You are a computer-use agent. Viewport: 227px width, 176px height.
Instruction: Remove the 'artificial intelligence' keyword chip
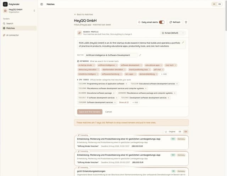[116, 65]
